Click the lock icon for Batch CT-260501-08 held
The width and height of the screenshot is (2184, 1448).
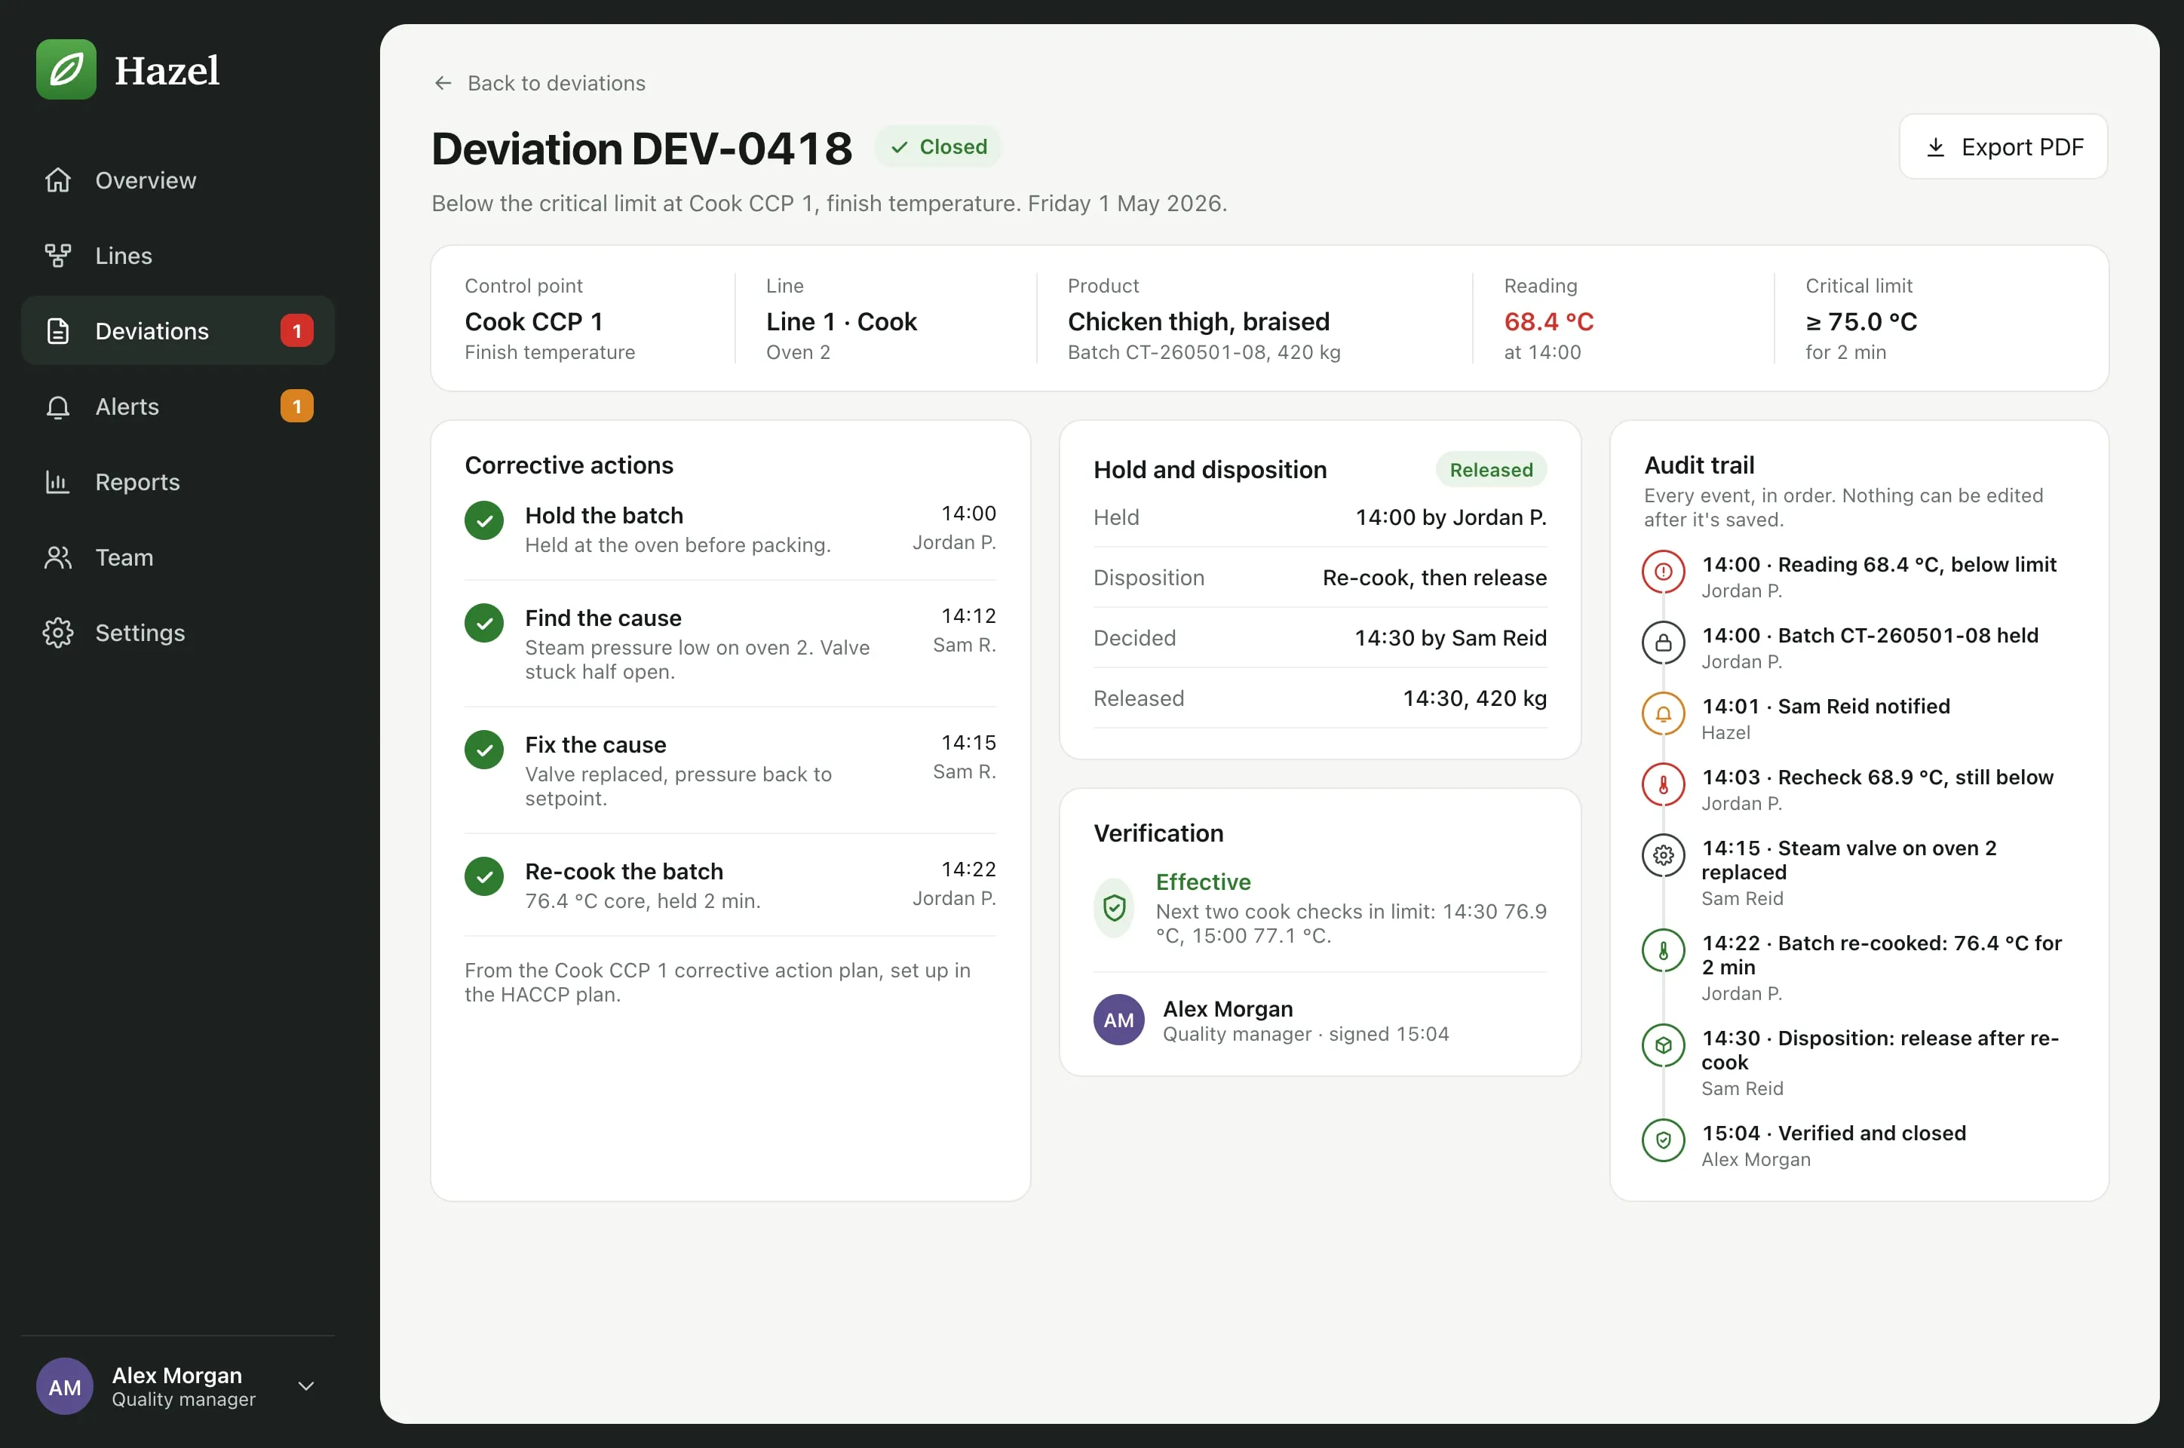point(1663,643)
